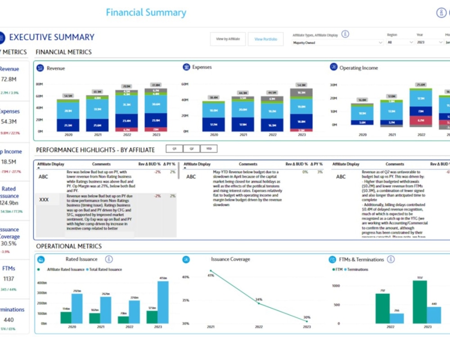Click the Operating Income panel icon
This screenshot has width=450, height=337.
pyautogui.click(x=333, y=67)
